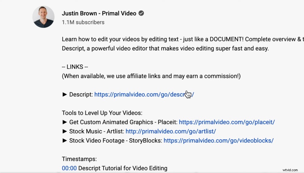Screen dimensions: 304x173
Task: Open Justin Brown's channel avatar
Action: 43,17
